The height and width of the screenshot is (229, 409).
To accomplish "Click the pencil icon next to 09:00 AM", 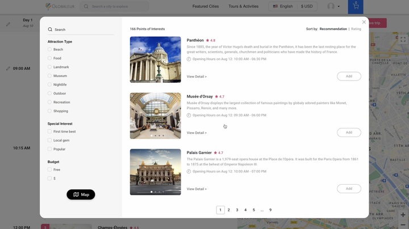I will [8, 69].
